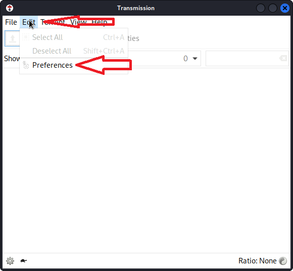Screen dimensions: 293x271
Task: Open the File menu
Action: (11, 22)
